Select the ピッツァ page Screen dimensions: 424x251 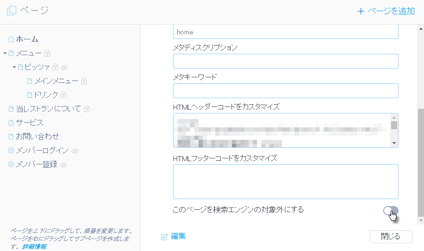(x=37, y=67)
